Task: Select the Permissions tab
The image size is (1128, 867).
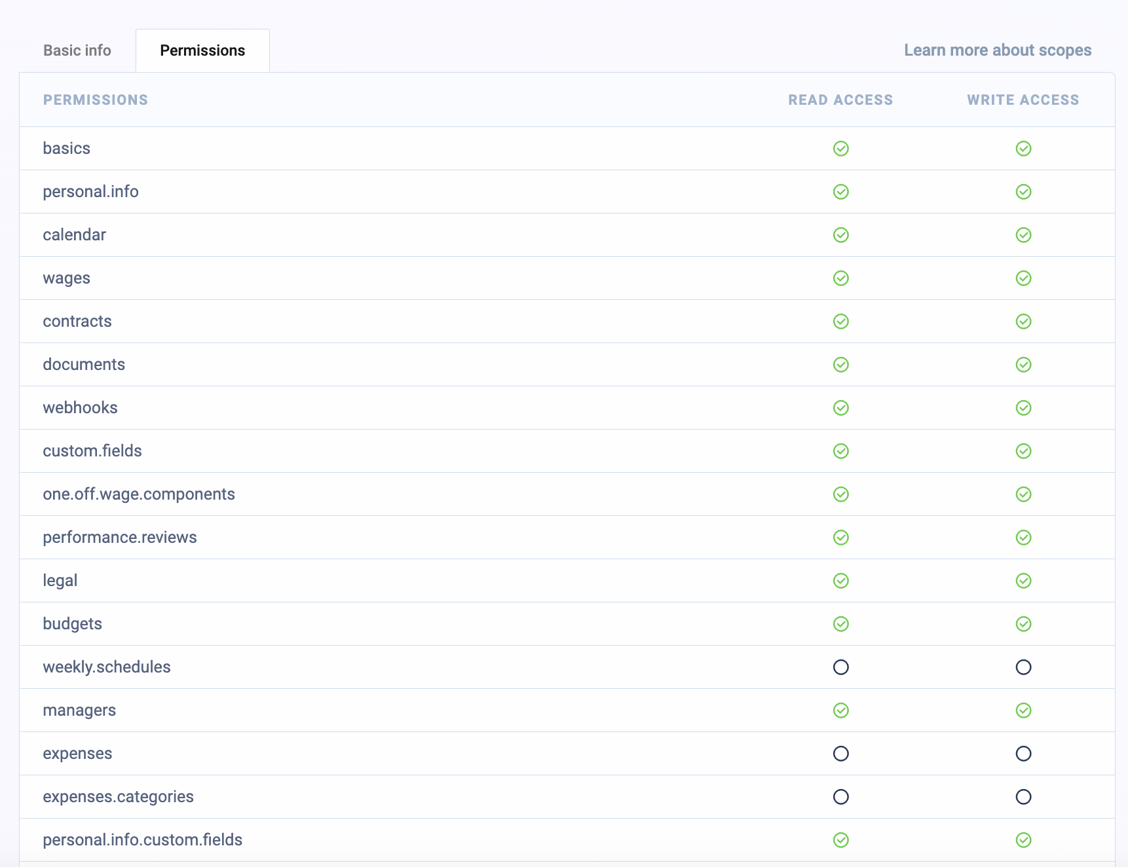Action: coord(202,50)
